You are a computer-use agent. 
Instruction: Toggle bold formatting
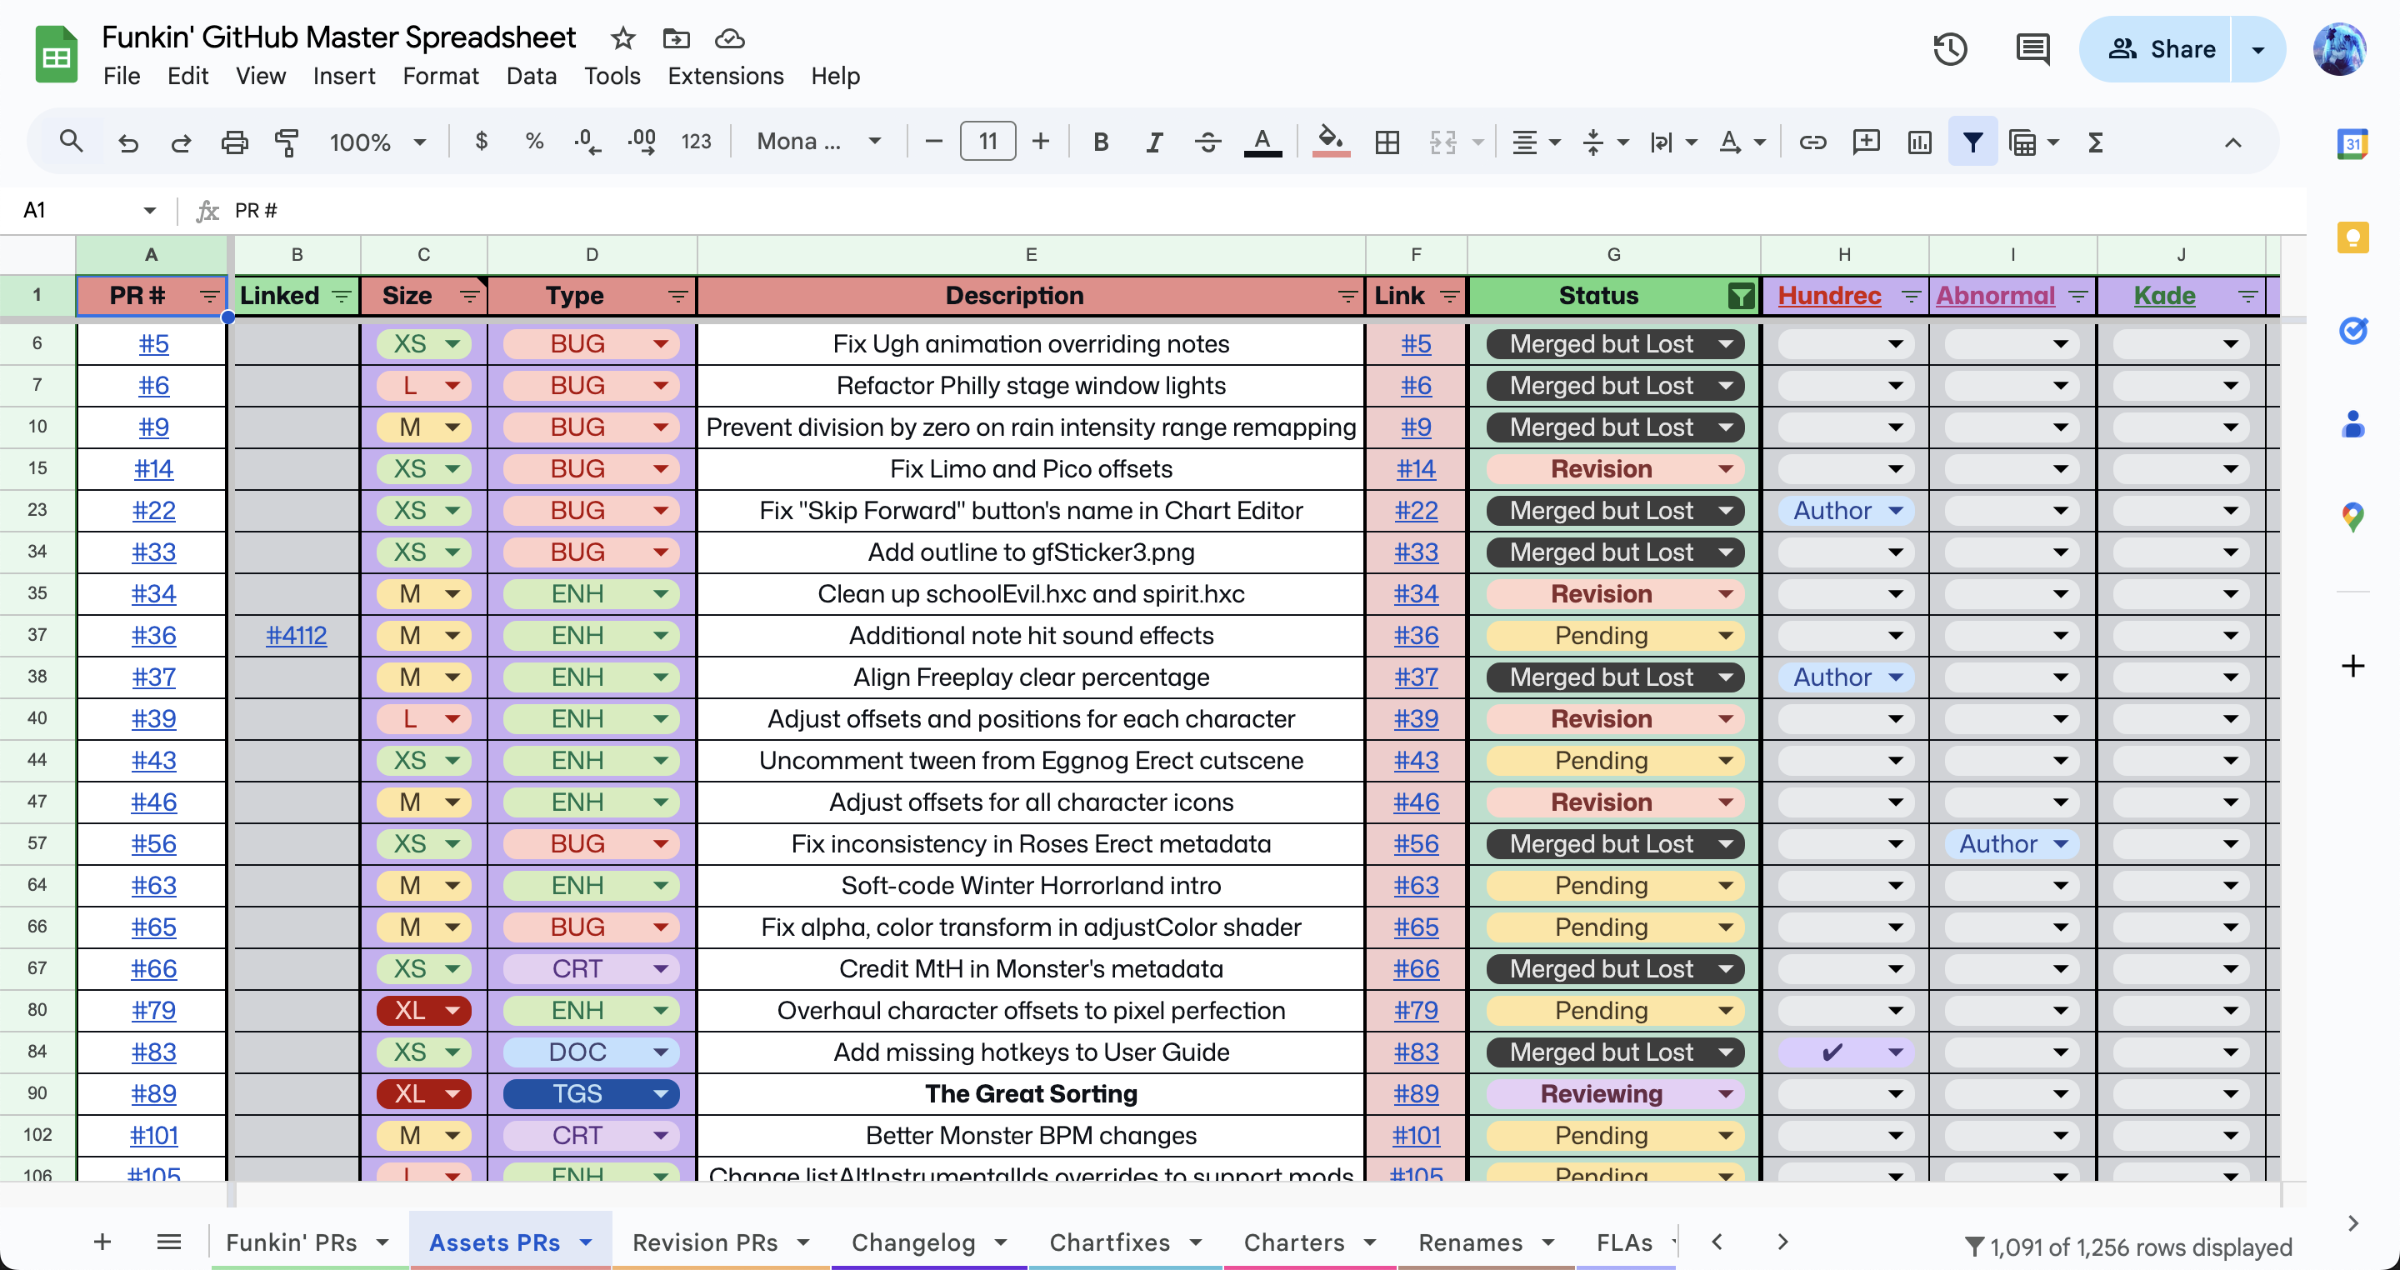pos(1100,142)
